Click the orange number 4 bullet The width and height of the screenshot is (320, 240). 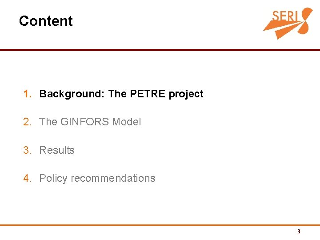pos(28,178)
